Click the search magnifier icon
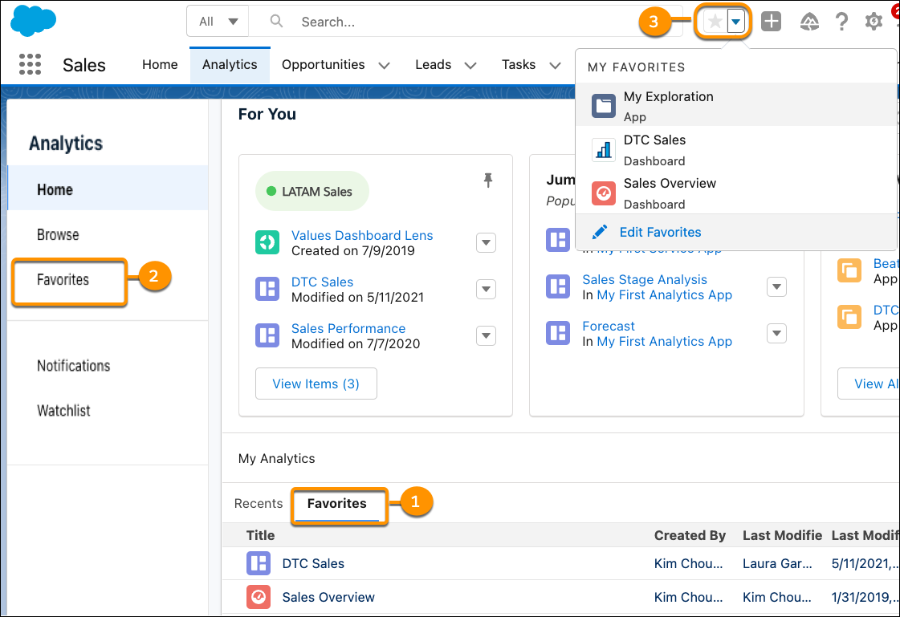This screenshot has height=617, width=900. click(277, 21)
